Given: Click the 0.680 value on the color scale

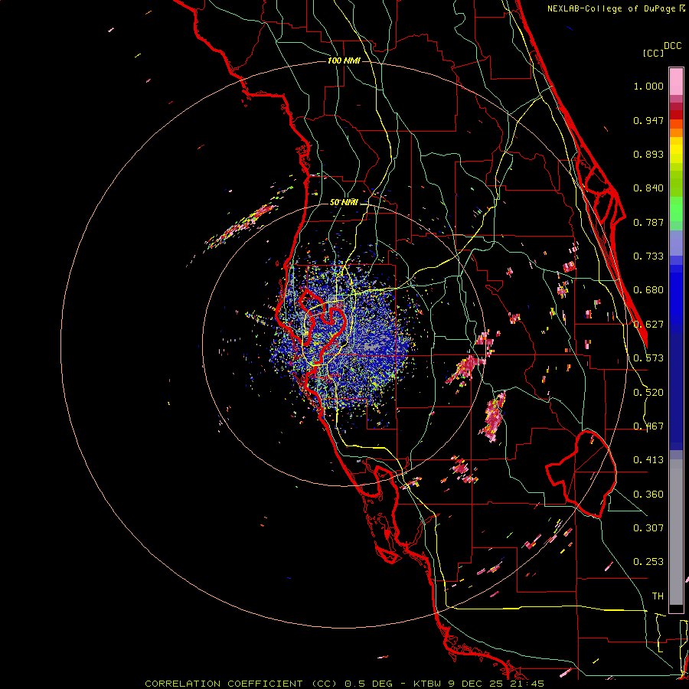Looking at the screenshot, I should point(648,290).
